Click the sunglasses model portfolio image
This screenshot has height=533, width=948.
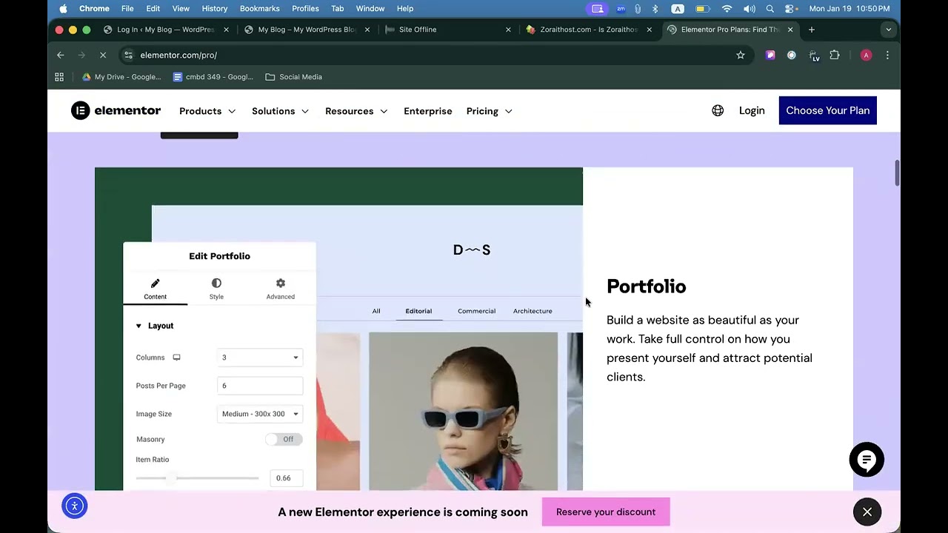(x=463, y=411)
